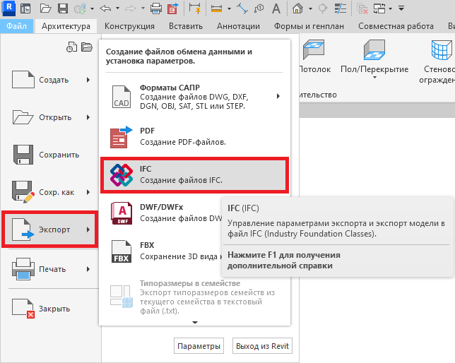Expand the Measure tool dropdown arrow
455x363 pixels.
coord(229,8)
